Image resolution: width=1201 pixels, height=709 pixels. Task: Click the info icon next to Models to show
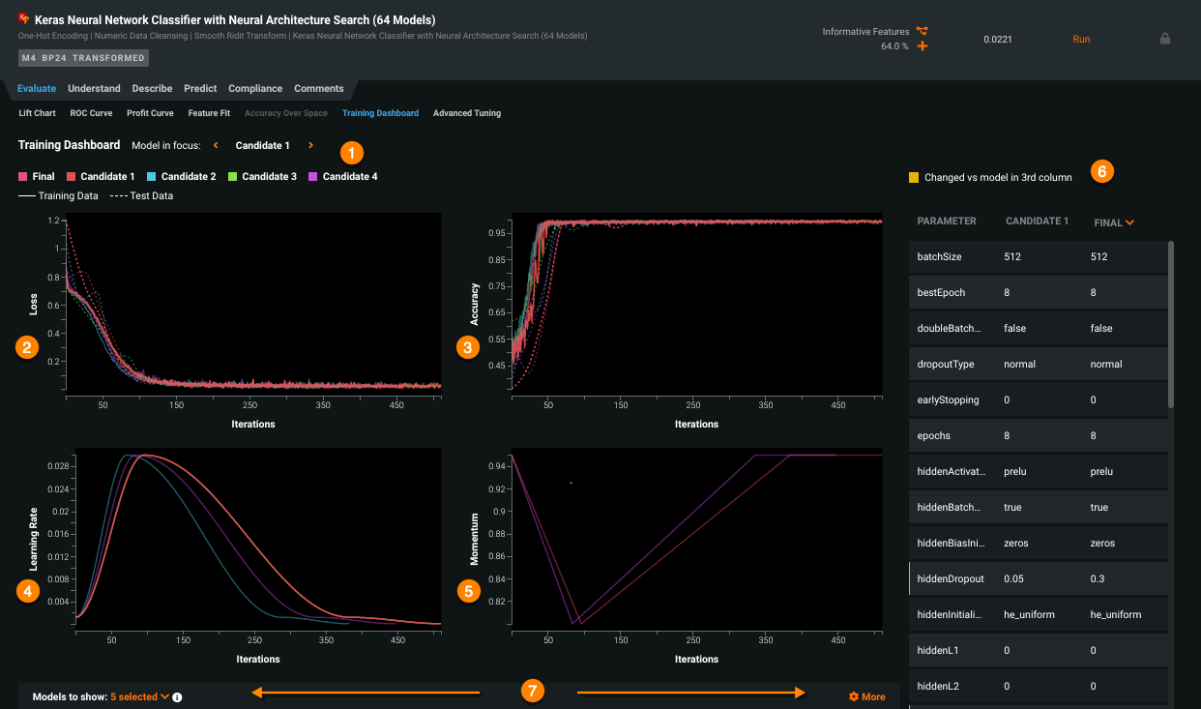pos(177,696)
